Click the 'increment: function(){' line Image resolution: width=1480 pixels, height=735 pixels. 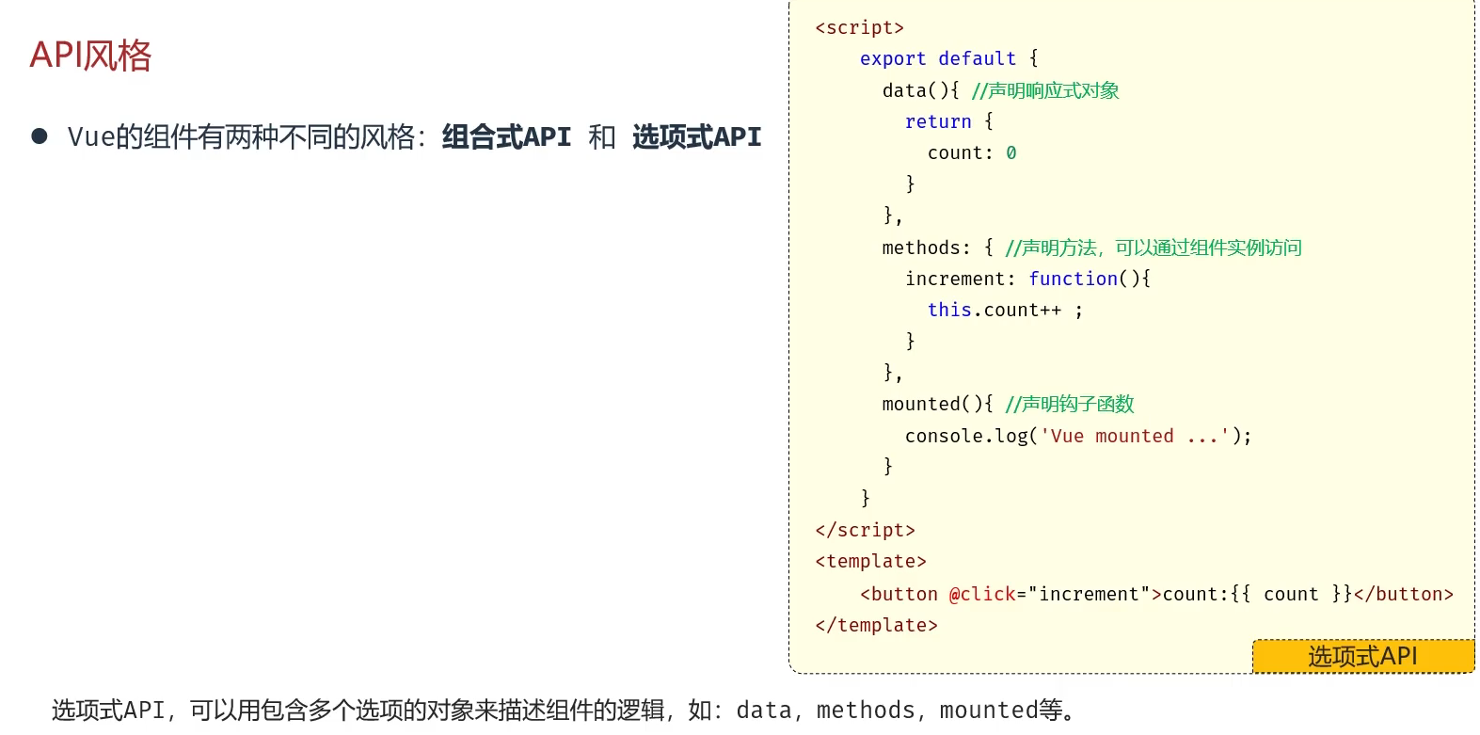pyautogui.click(x=1027, y=279)
